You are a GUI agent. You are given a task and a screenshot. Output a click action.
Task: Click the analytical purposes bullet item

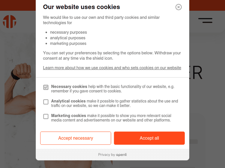pos(67,38)
